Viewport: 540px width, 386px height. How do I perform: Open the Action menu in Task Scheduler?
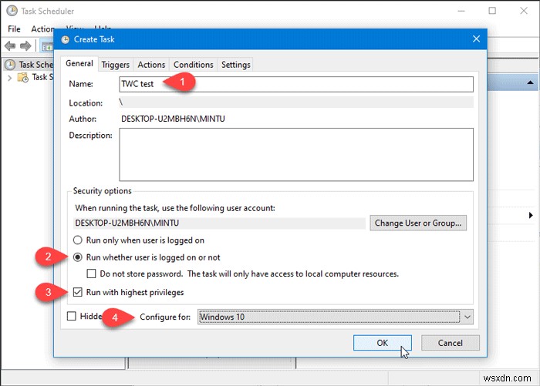point(42,29)
